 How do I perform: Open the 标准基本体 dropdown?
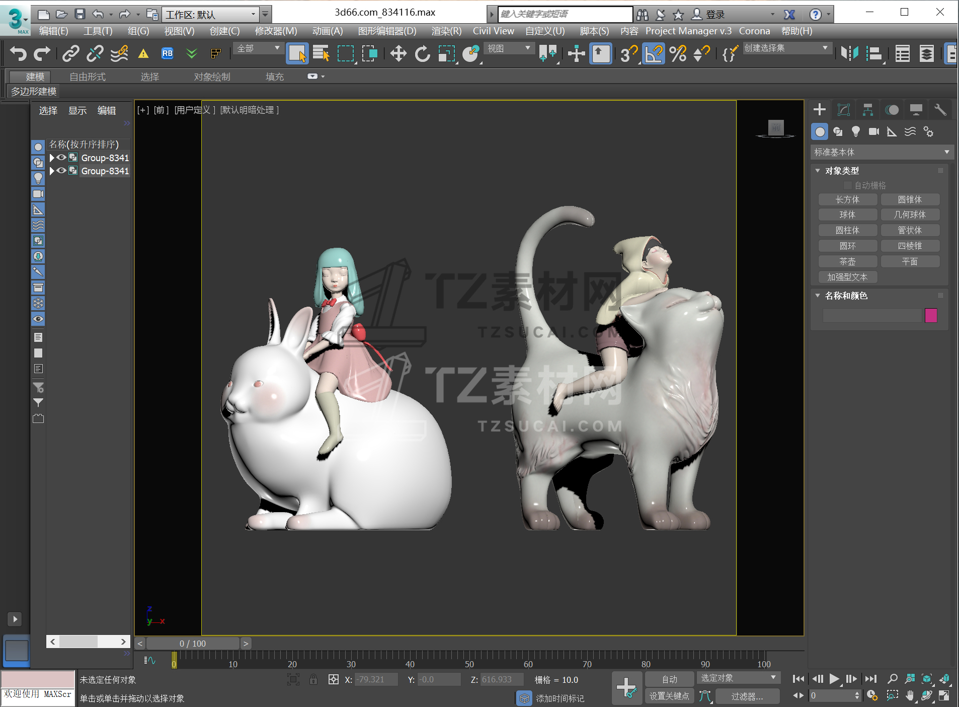click(882, 152)
